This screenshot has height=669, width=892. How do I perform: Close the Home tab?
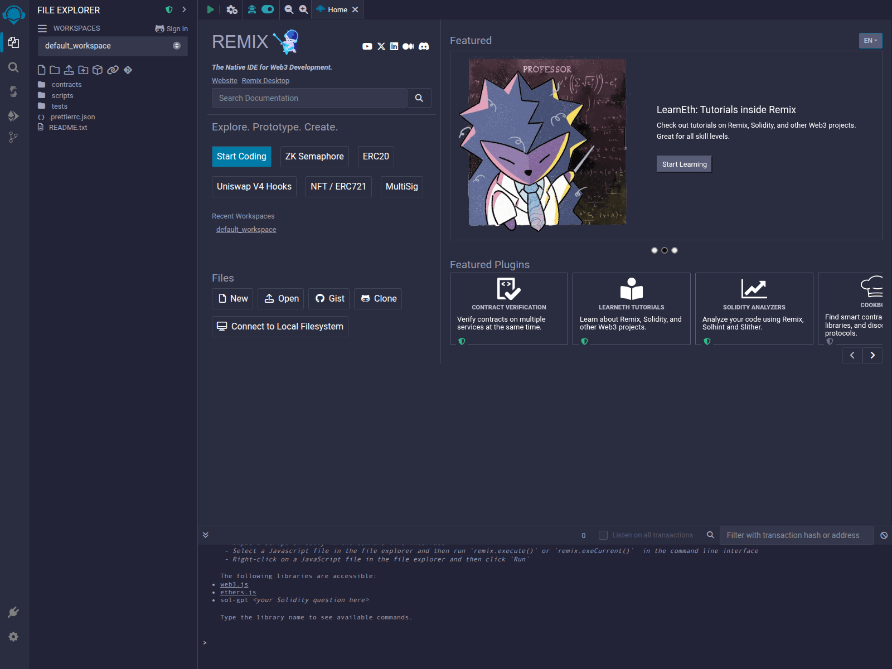[x=355, y=9]
